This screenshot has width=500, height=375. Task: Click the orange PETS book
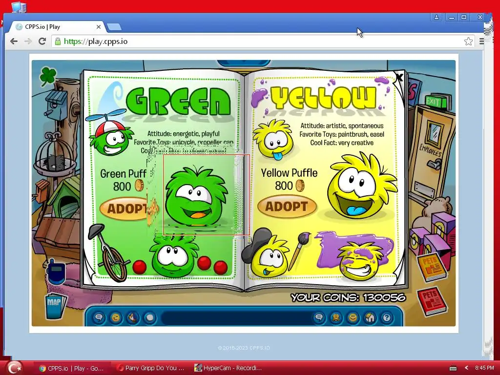(432, 267)
